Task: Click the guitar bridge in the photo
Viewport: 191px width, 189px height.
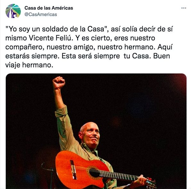Action: point(73,170)
